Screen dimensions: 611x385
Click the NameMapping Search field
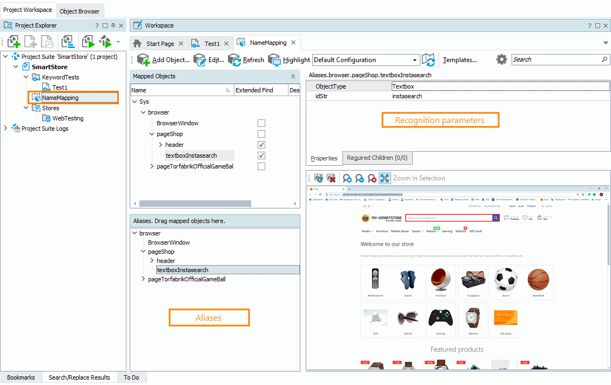(x=556, y=59)
